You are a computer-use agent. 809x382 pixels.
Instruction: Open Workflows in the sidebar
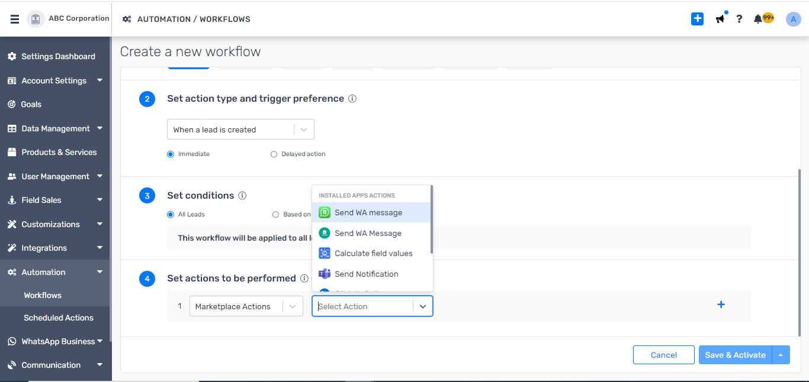click(43, 295)
